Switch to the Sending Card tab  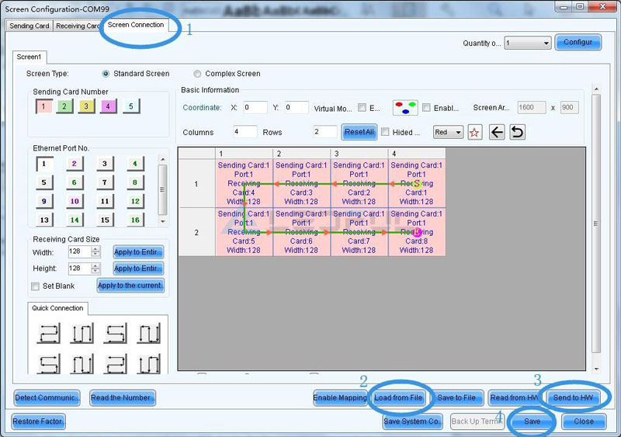[x=29, y=26]
